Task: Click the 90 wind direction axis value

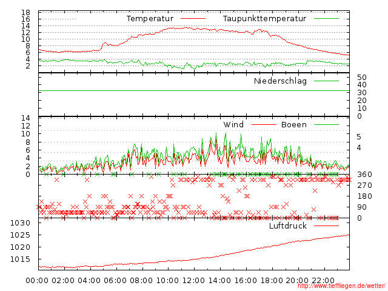Action: click(x=362, y=207)
